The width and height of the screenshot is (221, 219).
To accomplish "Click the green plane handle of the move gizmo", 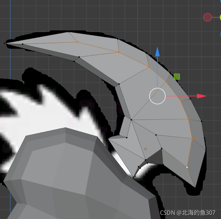I will coord(177,77).
